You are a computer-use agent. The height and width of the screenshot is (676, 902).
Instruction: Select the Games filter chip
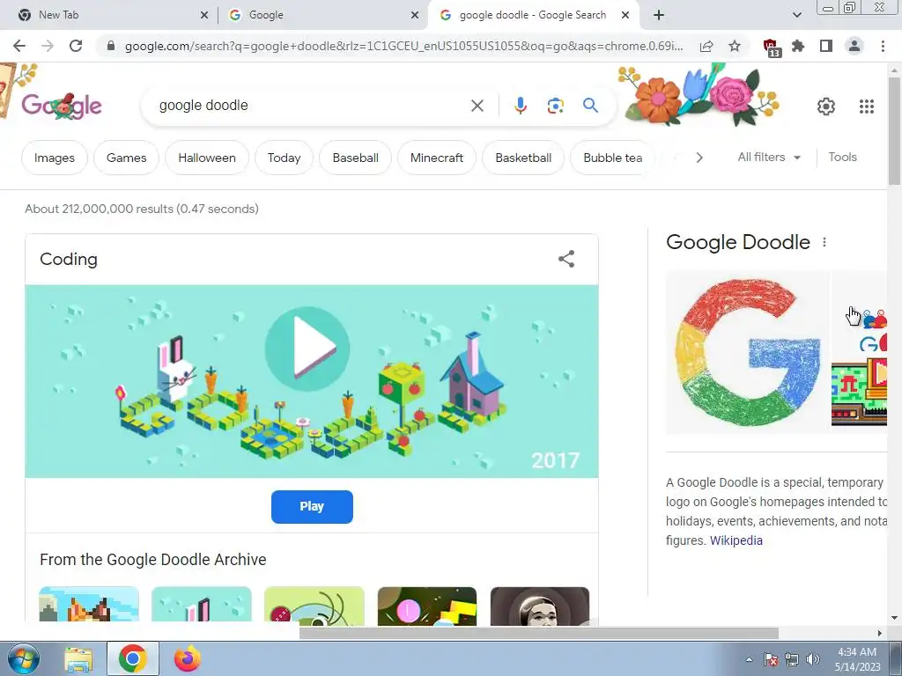click(127, 158)
